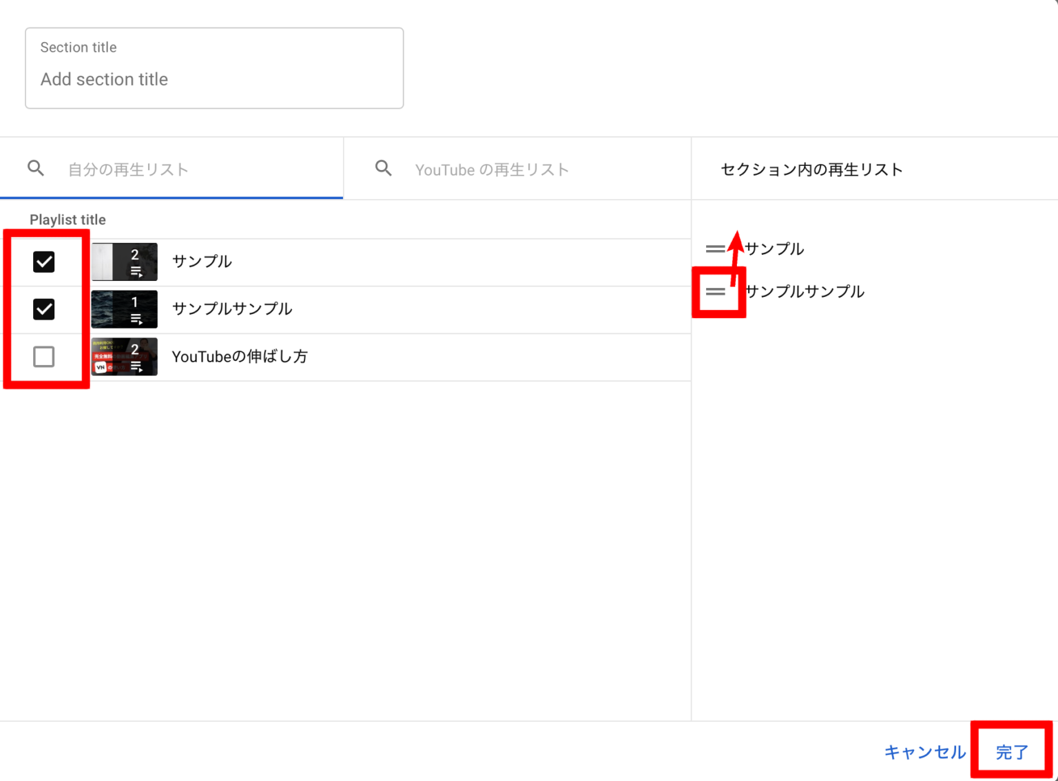Select the サンプルサンプル playlist title in list

pyautogui.click(x=232, y=309)
